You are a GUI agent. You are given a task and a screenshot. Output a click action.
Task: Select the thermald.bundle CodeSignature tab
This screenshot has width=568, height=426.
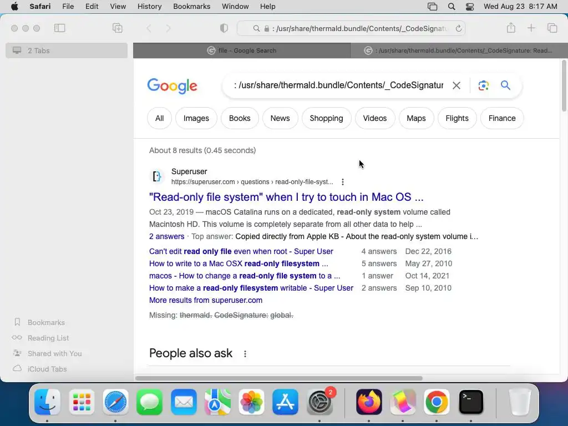coord(459,50)
